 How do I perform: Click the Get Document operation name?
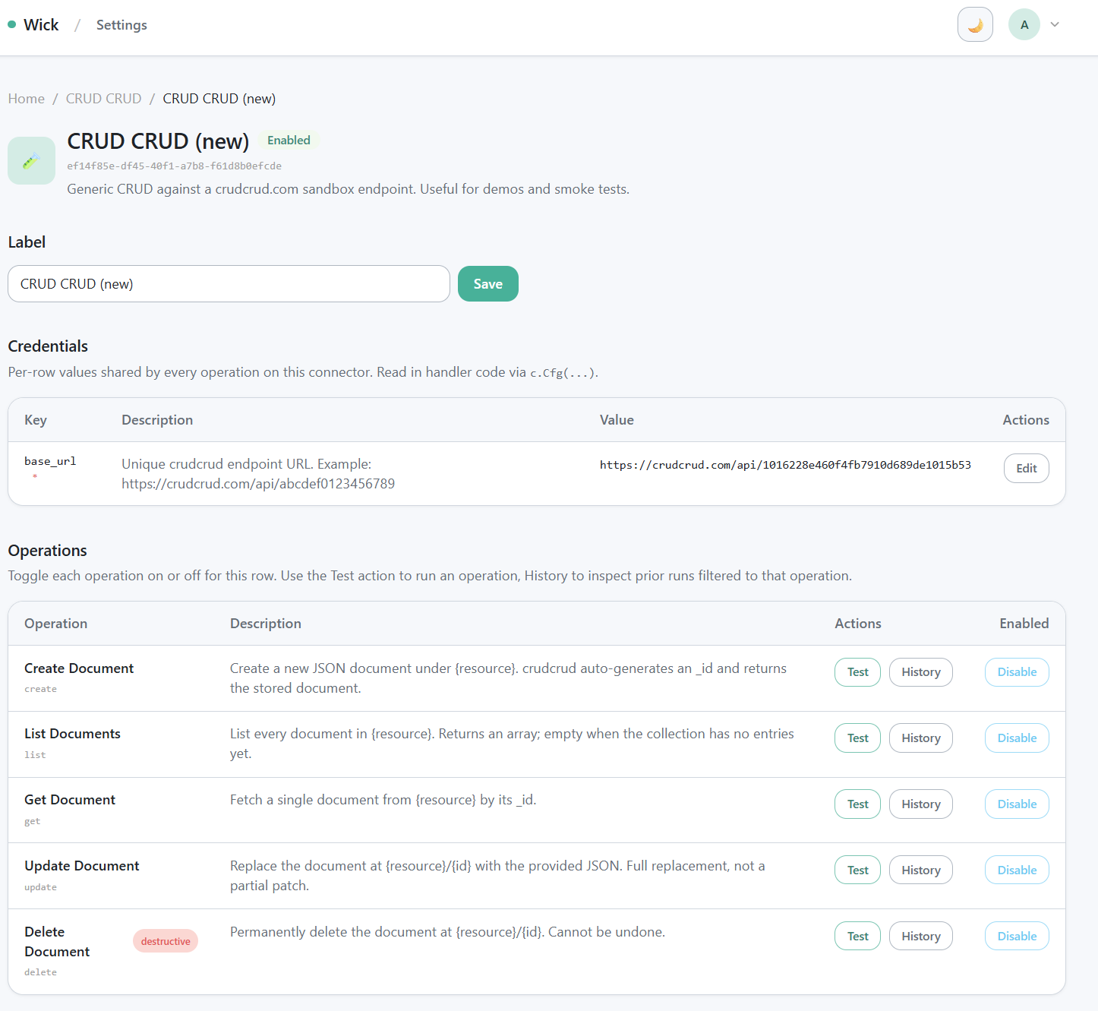(x=70, y=800)
